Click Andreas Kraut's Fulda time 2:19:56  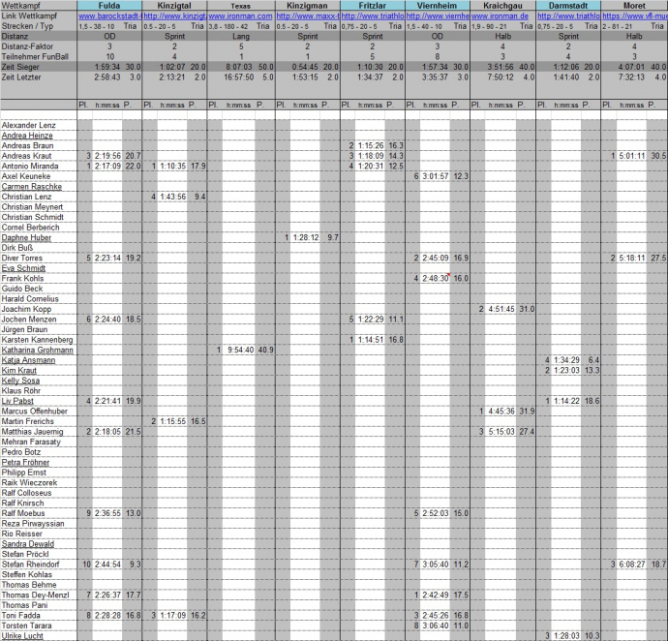coord(107,156)
